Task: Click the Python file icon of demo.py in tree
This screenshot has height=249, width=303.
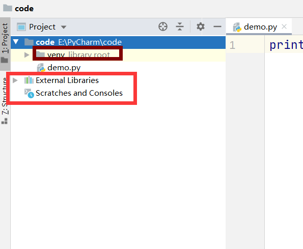Action: (x=41, y=68)
